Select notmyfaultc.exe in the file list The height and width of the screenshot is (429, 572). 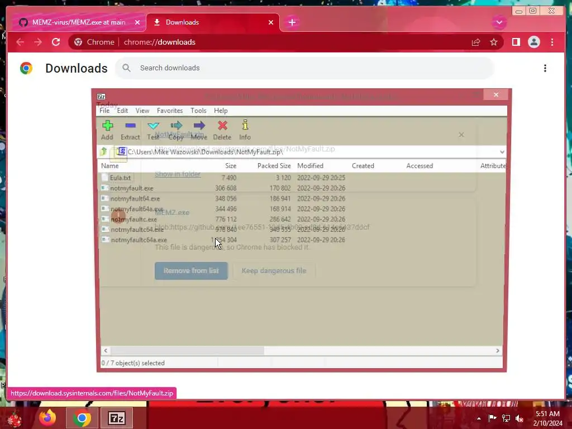(x=223, y=219)
